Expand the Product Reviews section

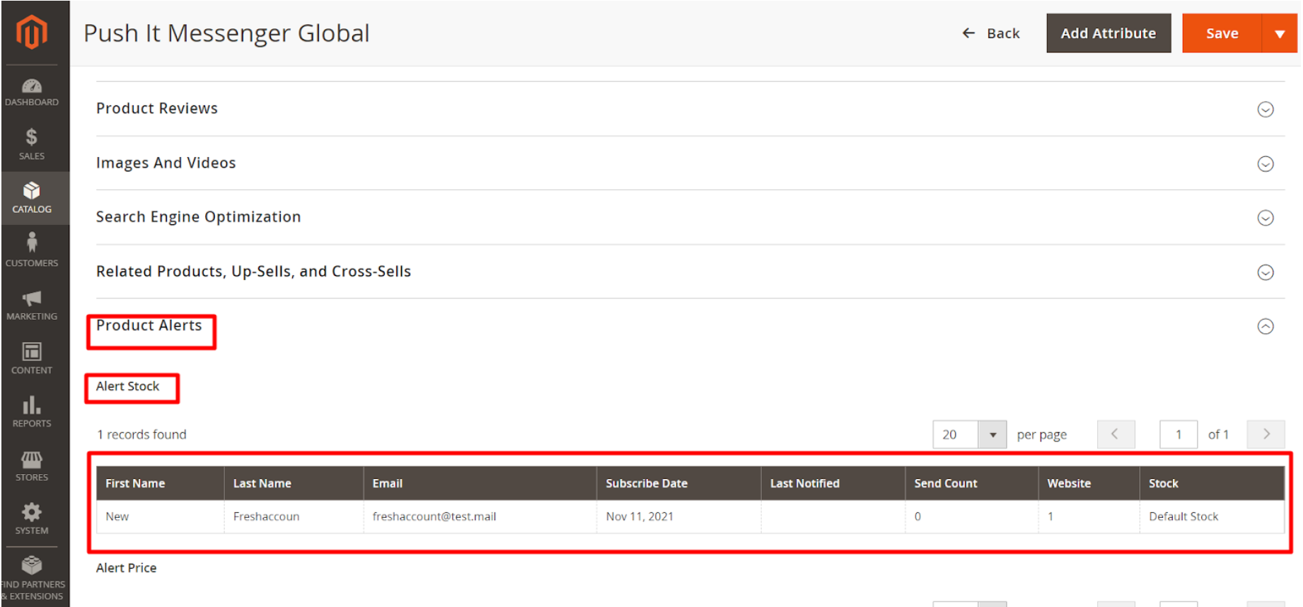(x=1266, y=109)
